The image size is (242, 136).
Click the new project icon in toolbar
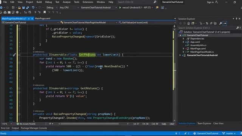coord(13,8)
